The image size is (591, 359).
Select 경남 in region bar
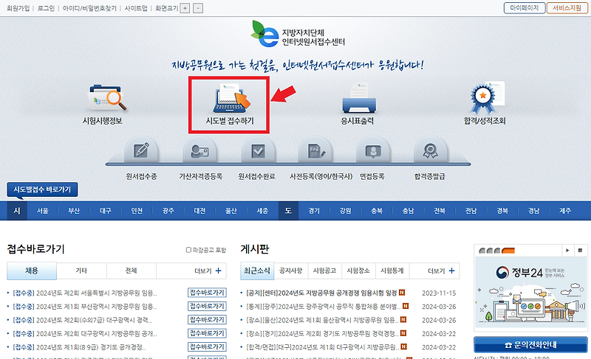[533, 211]
